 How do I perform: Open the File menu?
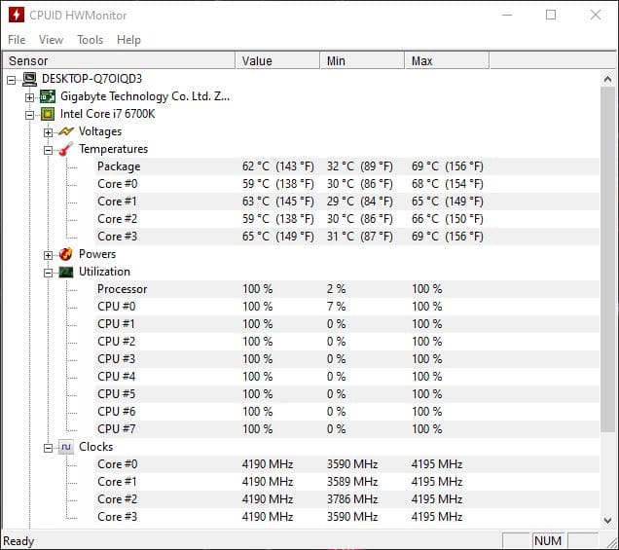[x=17, y=40]
